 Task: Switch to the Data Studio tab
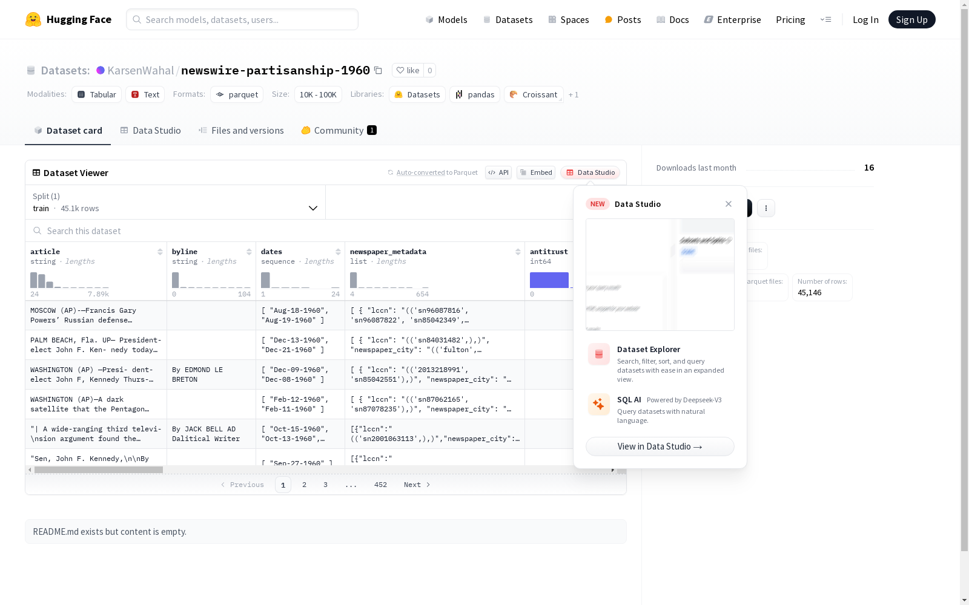coord(150,130)
